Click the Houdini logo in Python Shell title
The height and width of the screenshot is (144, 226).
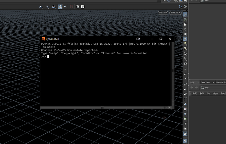43,39
